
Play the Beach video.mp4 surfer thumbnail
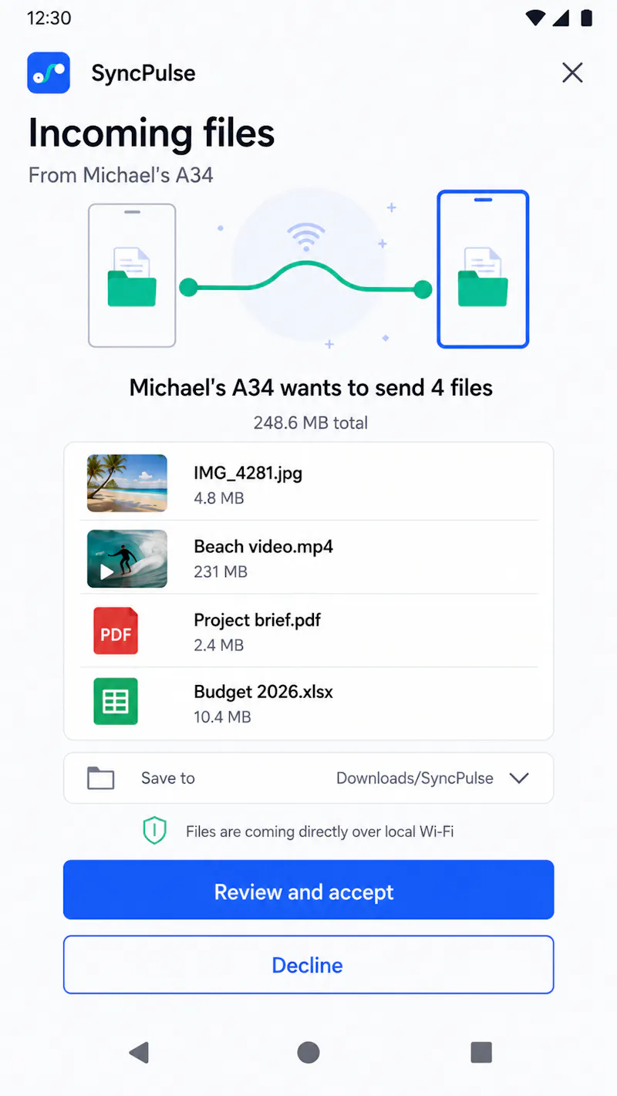click(x=127, y=558)
